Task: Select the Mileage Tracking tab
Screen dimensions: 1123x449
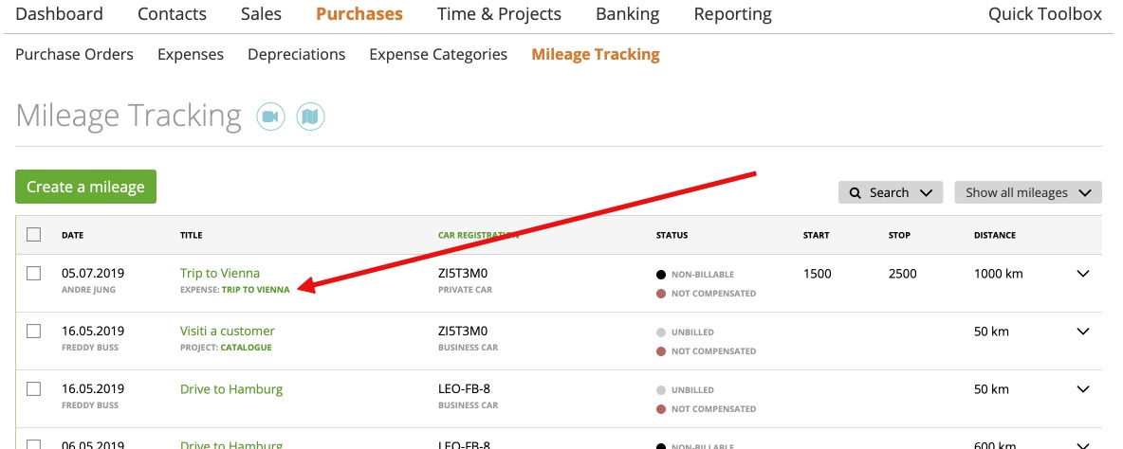Action: click(595, 54)
